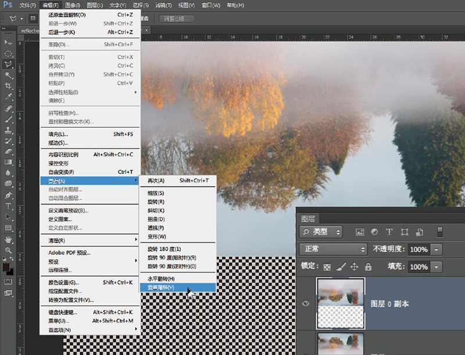Toggle visibility of layer 图层 0 副本

click(x=305, y=303)
